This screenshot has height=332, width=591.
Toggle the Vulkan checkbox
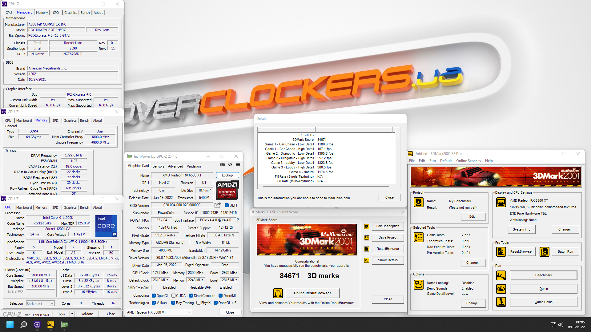tap(154, 303)
